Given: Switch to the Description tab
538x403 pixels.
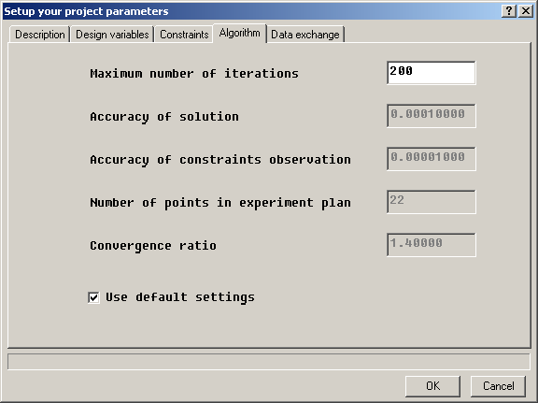Looking at the screenshot, I should point(40,35).
